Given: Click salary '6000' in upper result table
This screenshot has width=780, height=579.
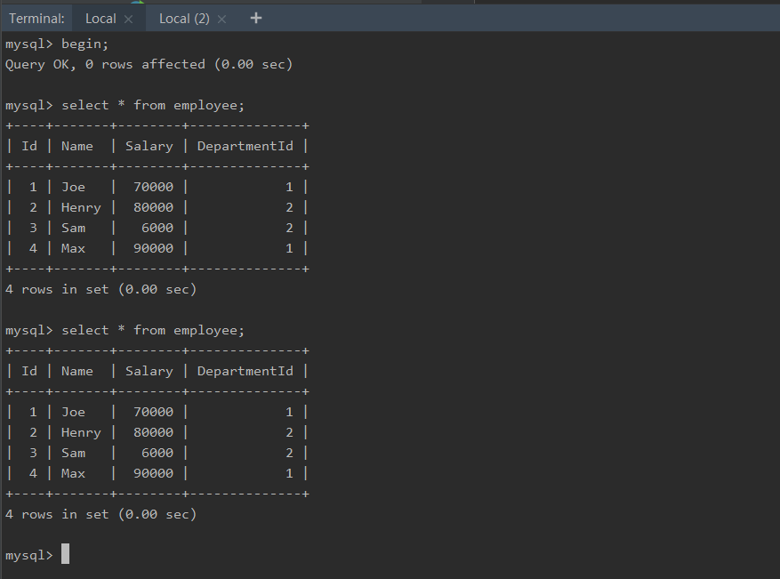Looking at the screenshot, I should (x=157, y=228).
